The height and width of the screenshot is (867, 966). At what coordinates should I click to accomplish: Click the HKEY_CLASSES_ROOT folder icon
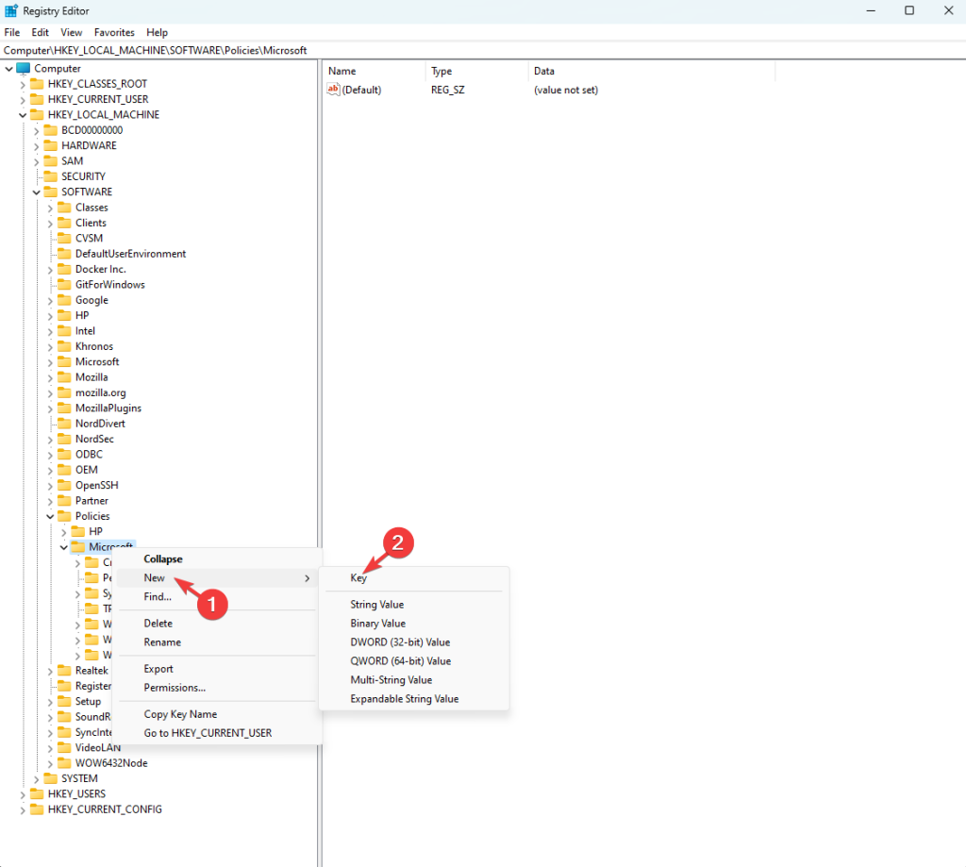tap(37, 84)
